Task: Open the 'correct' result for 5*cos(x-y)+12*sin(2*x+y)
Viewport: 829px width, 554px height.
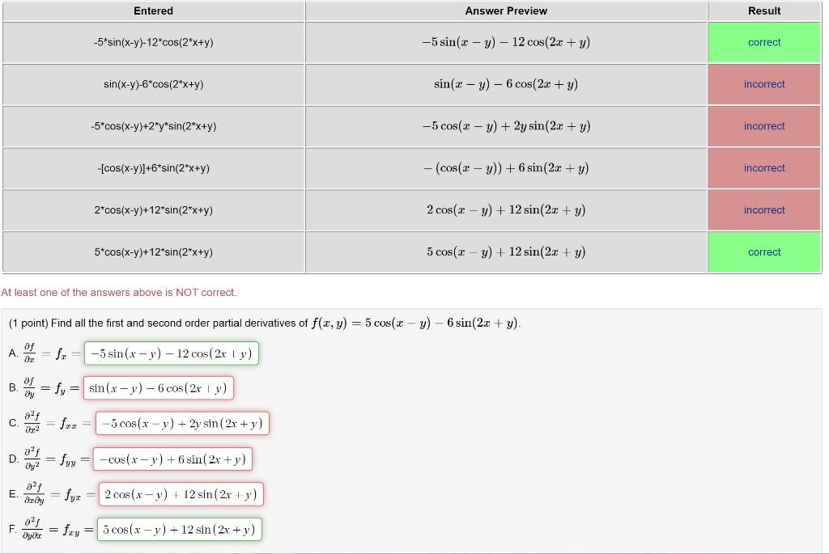Action: (x=764, y=252)
